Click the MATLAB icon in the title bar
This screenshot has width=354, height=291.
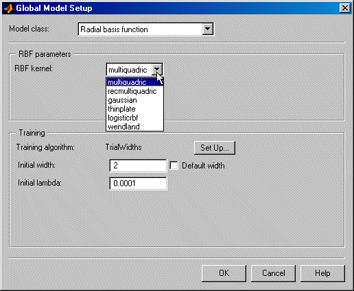tap(8, 8)
